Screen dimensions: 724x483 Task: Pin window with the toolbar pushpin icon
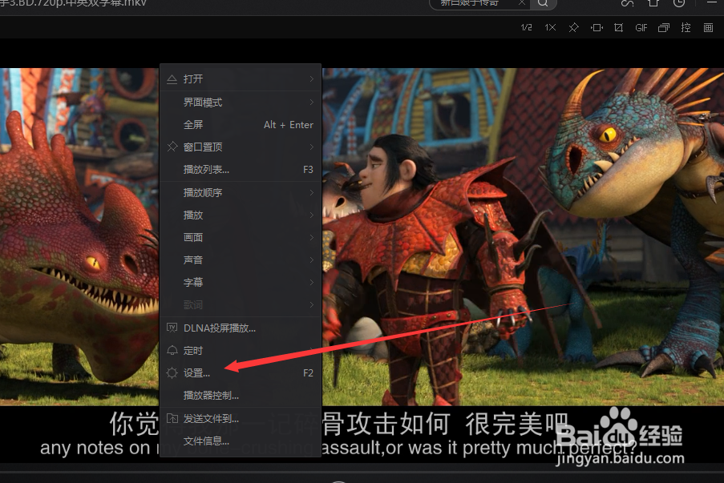point(573,28)
